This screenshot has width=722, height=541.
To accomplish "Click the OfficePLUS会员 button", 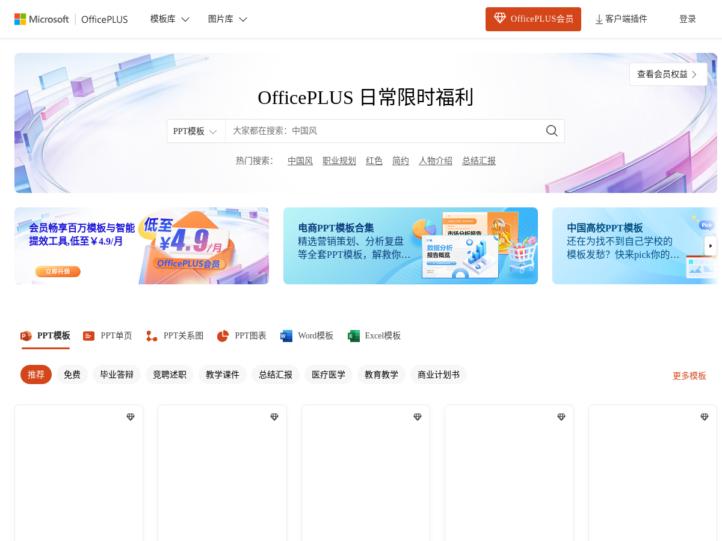I will [533, 19].
